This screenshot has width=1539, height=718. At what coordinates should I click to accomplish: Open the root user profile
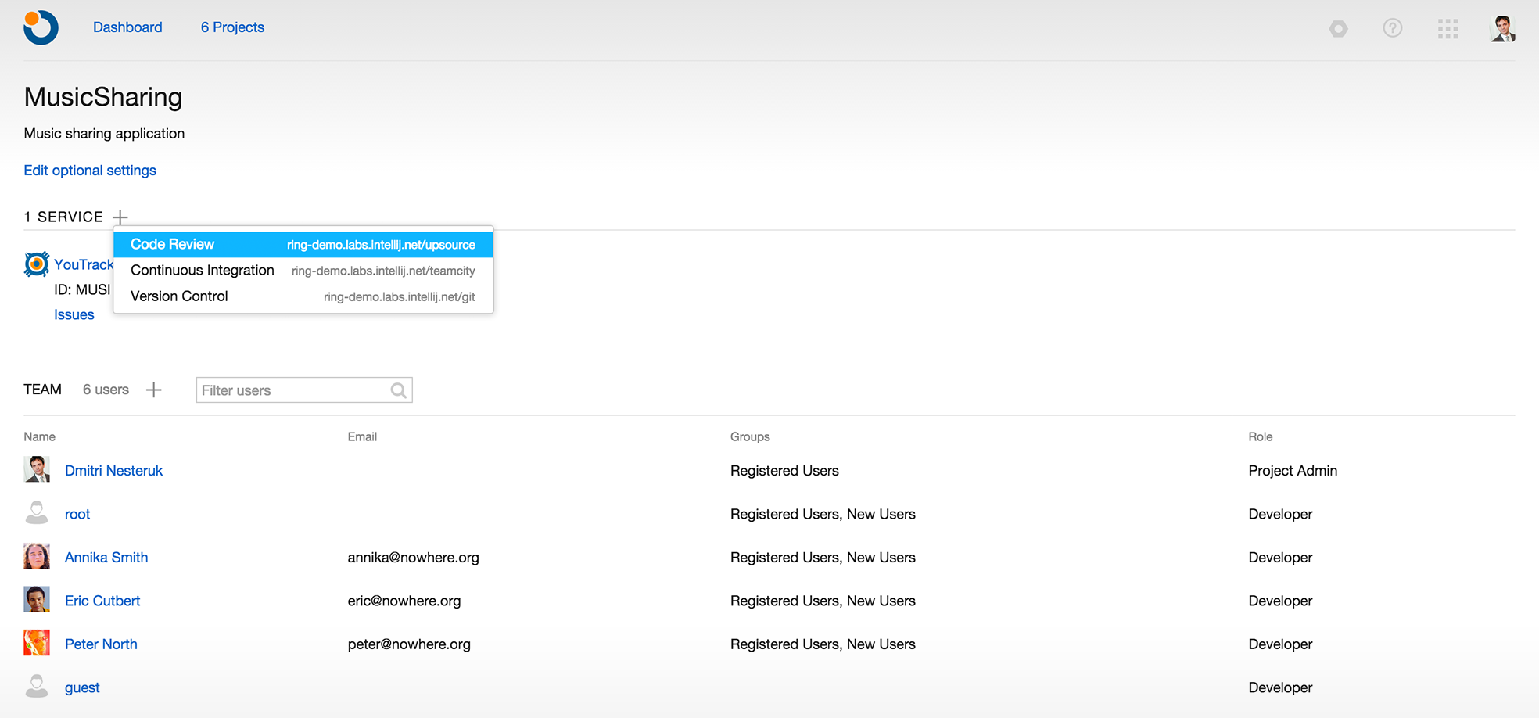click(77, 514)
